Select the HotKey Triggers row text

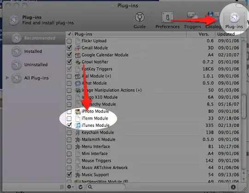pos(97,69)
